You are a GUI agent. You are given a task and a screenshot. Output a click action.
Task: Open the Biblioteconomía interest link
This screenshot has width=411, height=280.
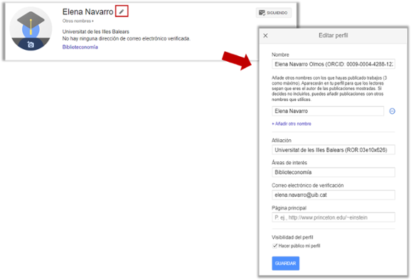(80, 47)
